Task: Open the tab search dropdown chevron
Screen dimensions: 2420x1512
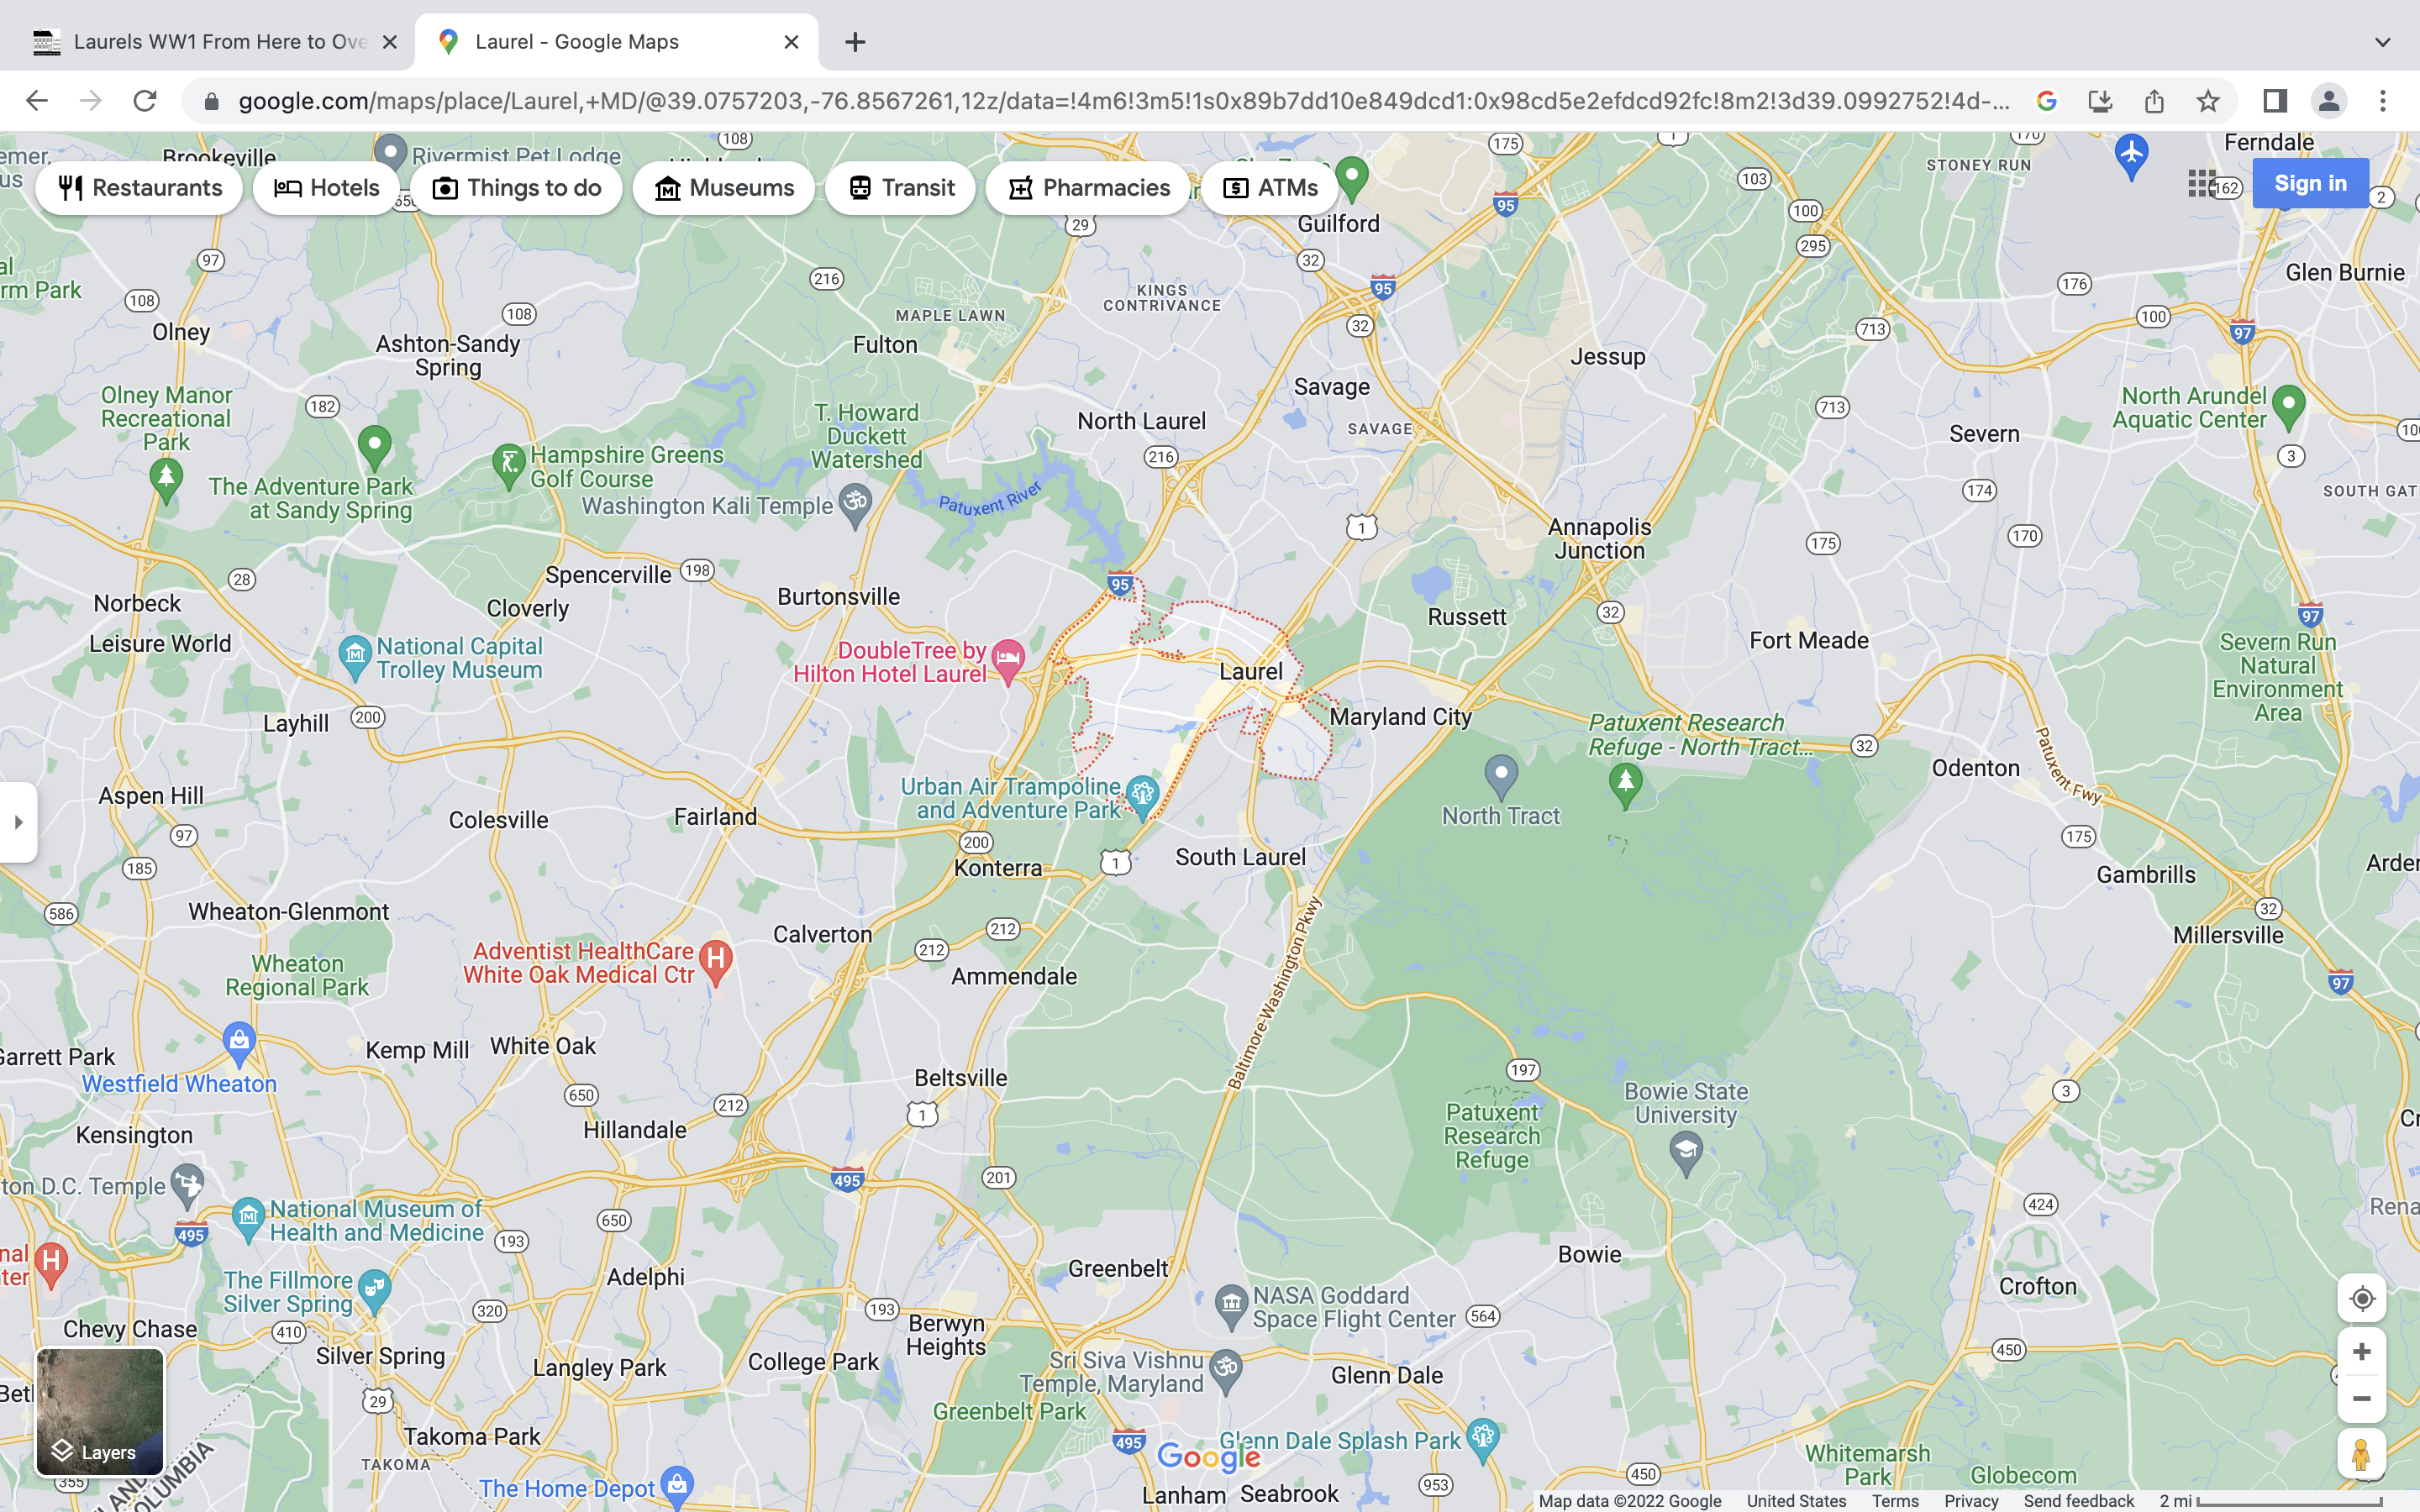Action: click(x=2382, y=42)
